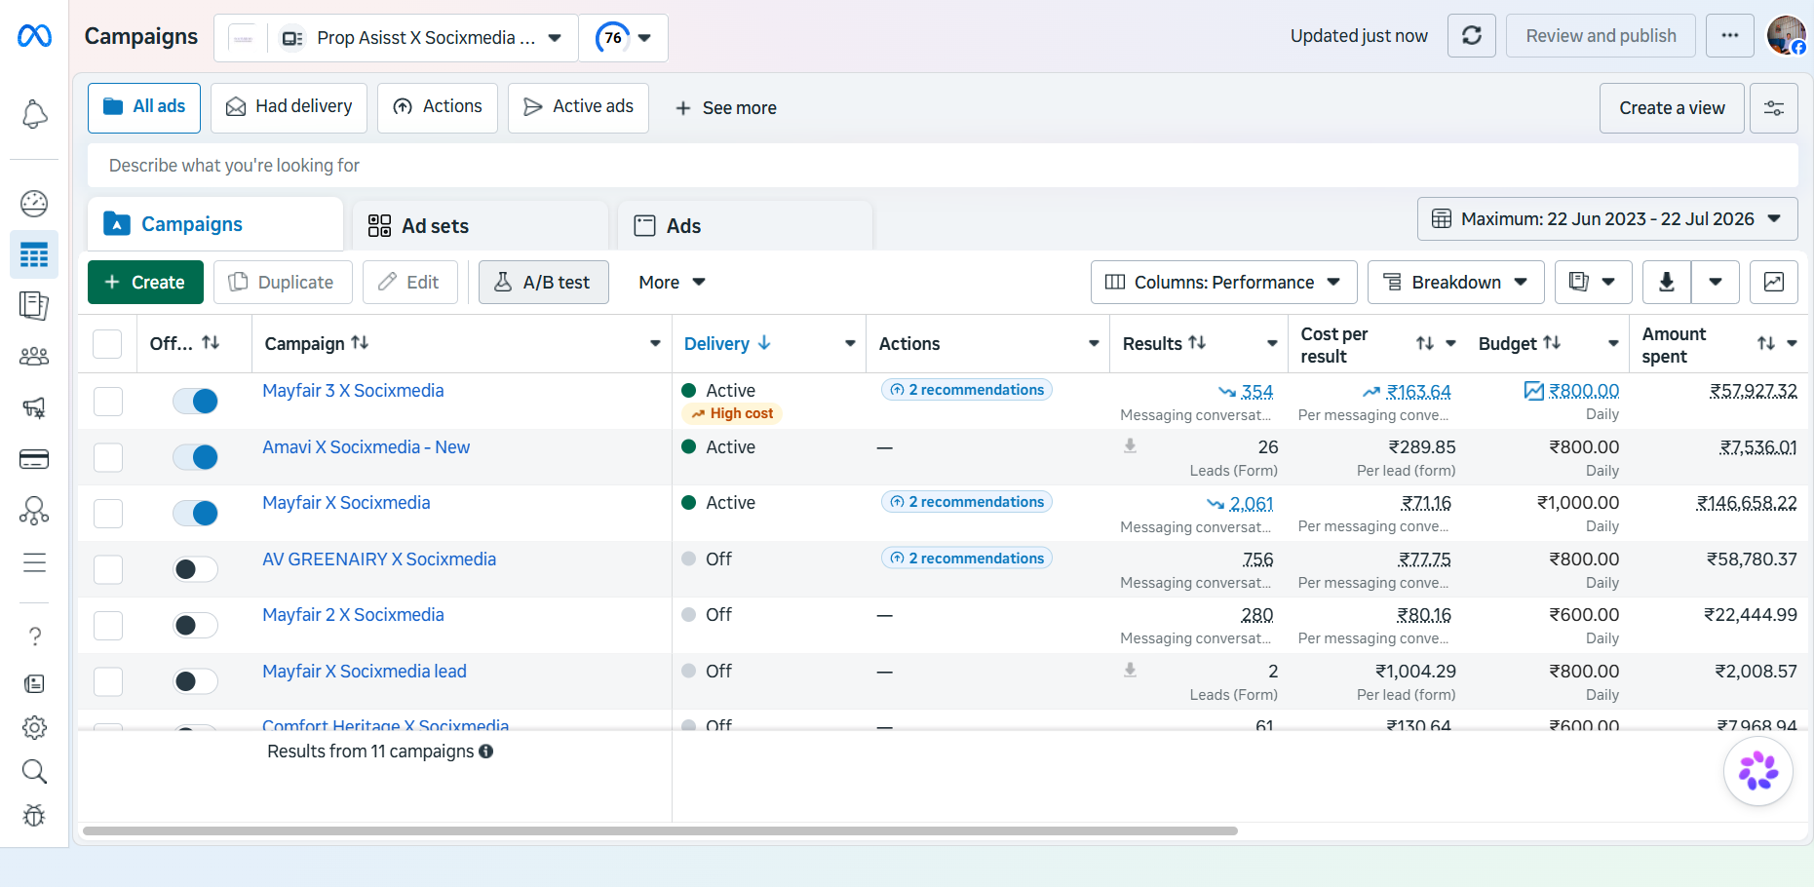Open Campaign column header dropdown arrow
The width and height of the screenshot is (1814, 887).
655,343
